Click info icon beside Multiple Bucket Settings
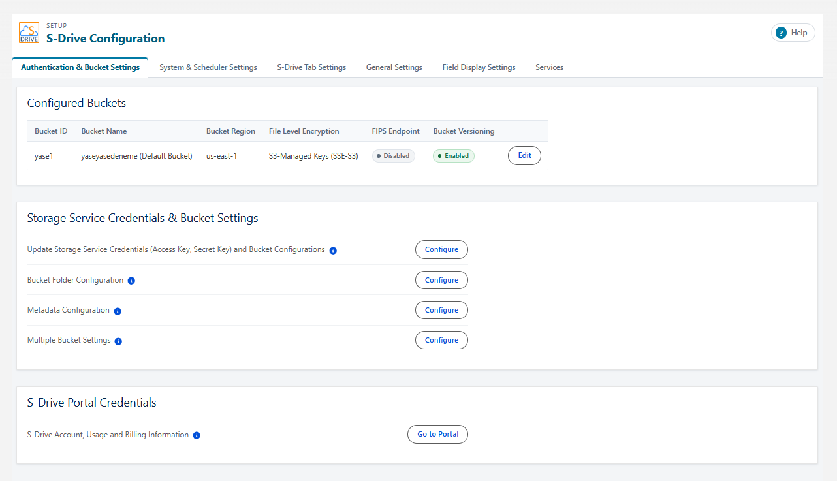Viewport: 837px width, 481px height. coord(118,341)
